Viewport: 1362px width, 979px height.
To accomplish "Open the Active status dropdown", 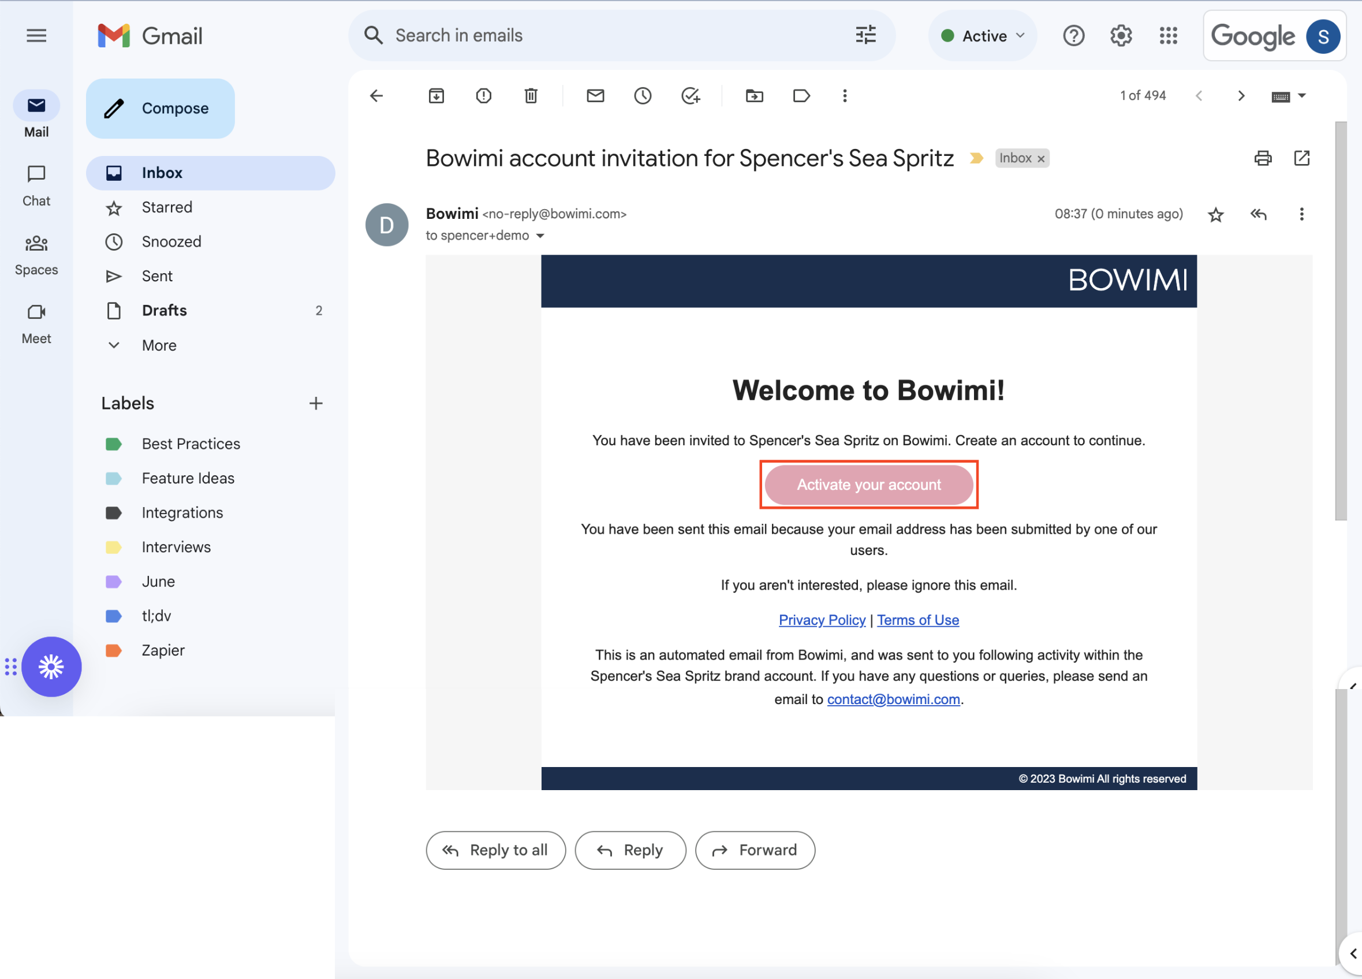I will pos(983,36).
